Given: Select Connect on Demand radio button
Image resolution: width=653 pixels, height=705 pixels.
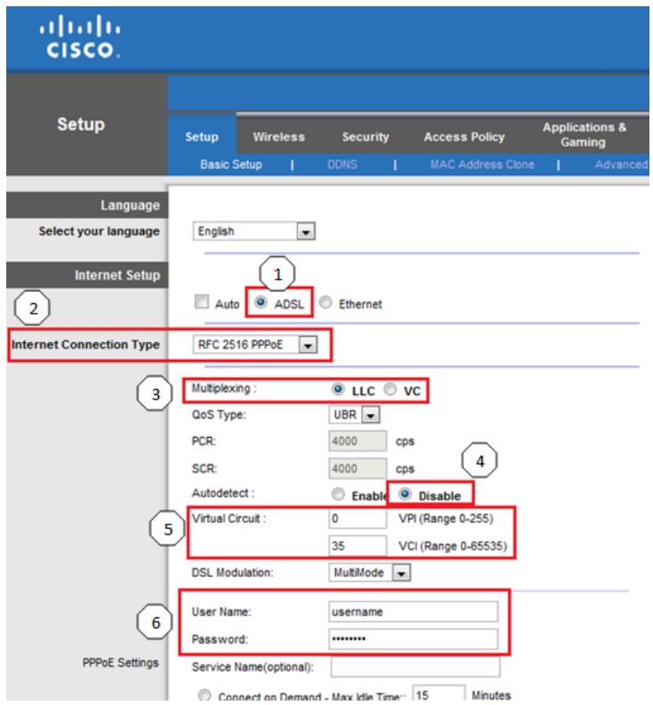Looking at the screenshot, I should click(205, 694).
